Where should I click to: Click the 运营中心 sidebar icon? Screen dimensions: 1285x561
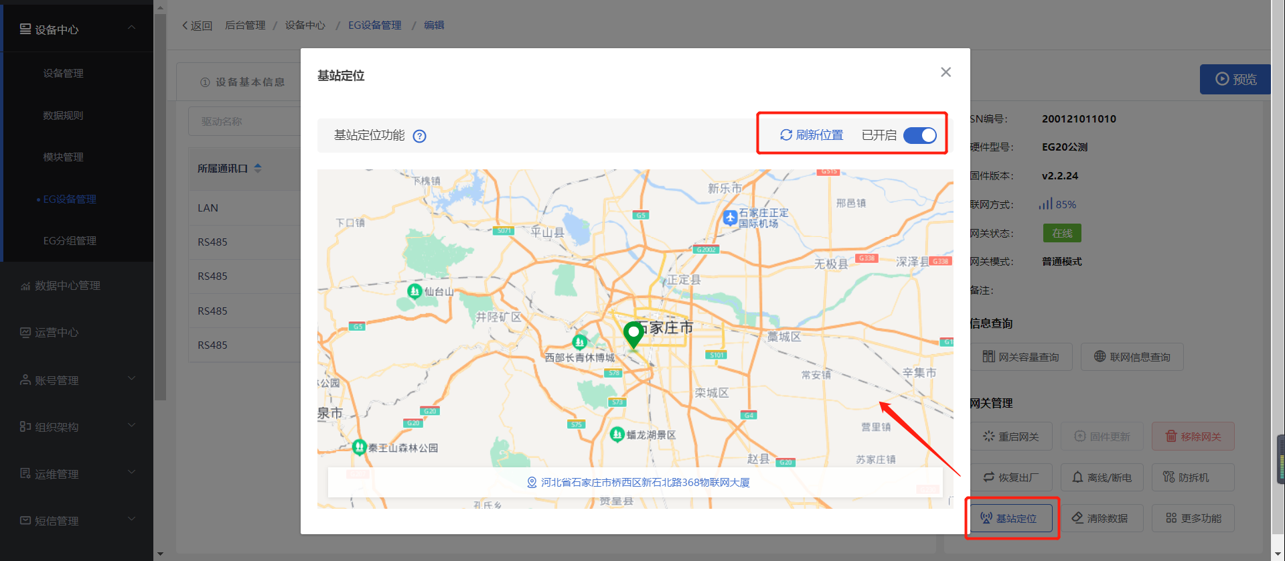25,332
